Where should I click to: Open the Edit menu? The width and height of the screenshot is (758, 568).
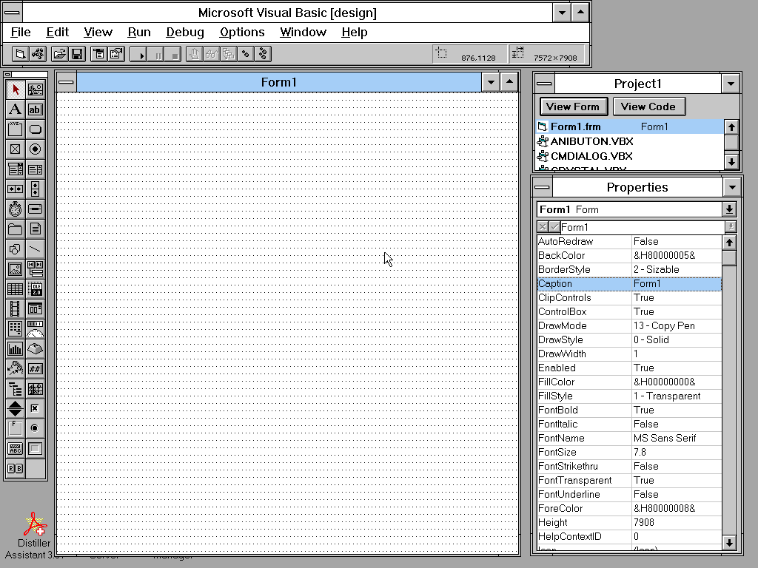pyautogui.click(x=58, y=32)
